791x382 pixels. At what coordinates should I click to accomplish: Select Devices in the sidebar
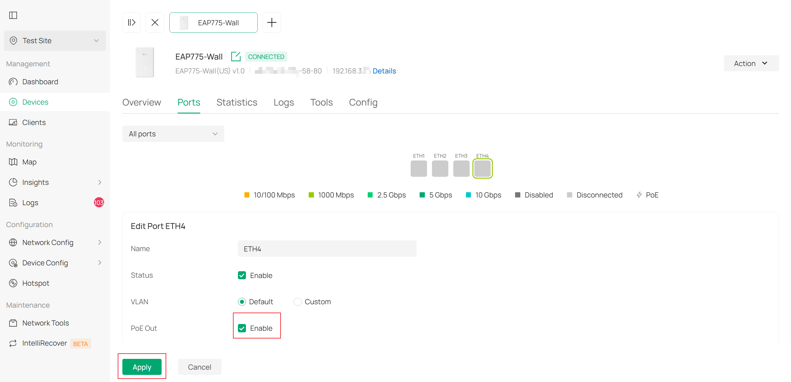(35, 102)
